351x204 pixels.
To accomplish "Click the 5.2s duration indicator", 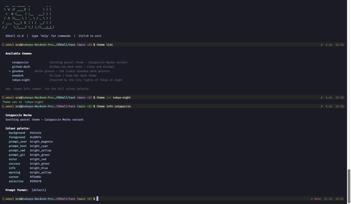I will (x=329, y=106).
